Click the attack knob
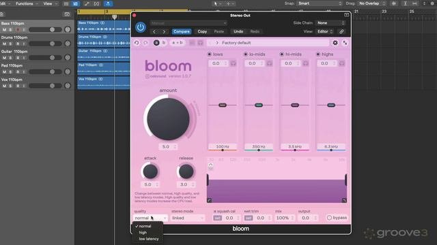Screen dimensions: 437x245 [x=150, y=171]
